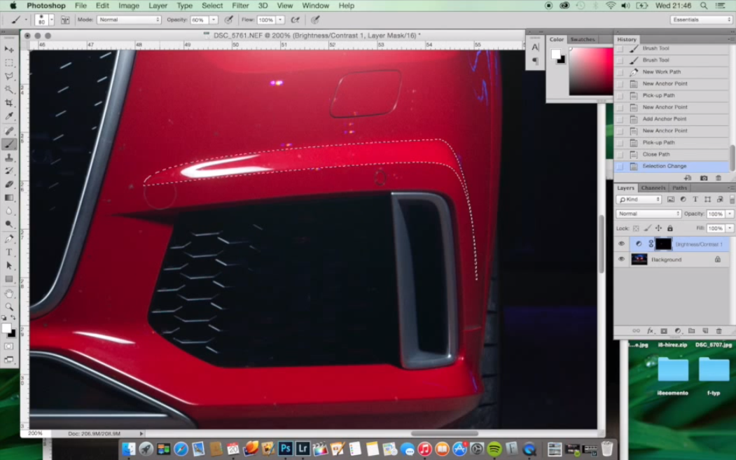Activate the Eraser tool
Screen dimensions: 736x460
coord(9,184)
